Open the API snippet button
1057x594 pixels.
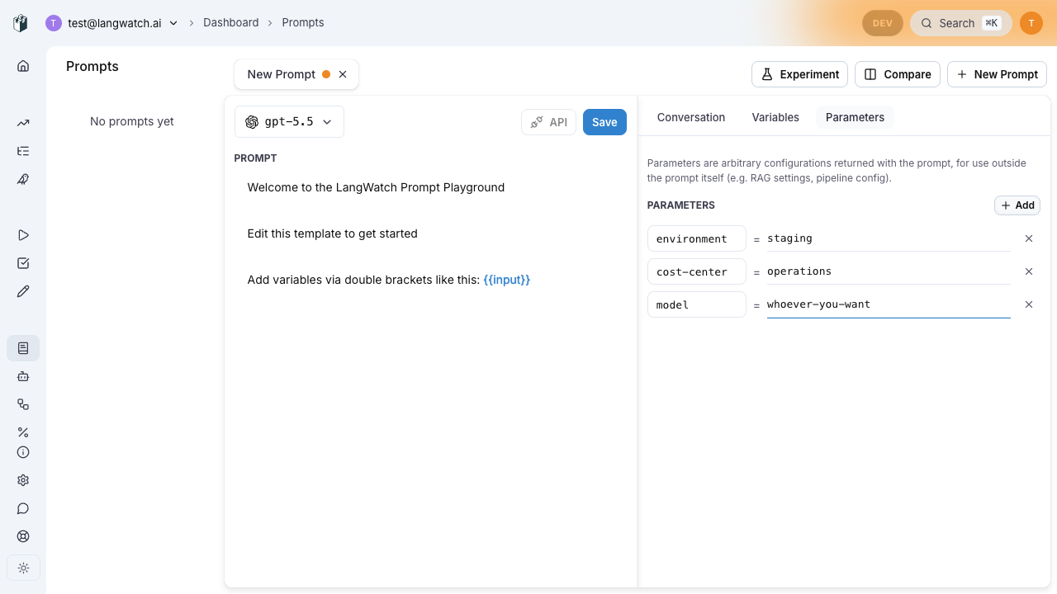pyautogui.click(x=548, y=122)
